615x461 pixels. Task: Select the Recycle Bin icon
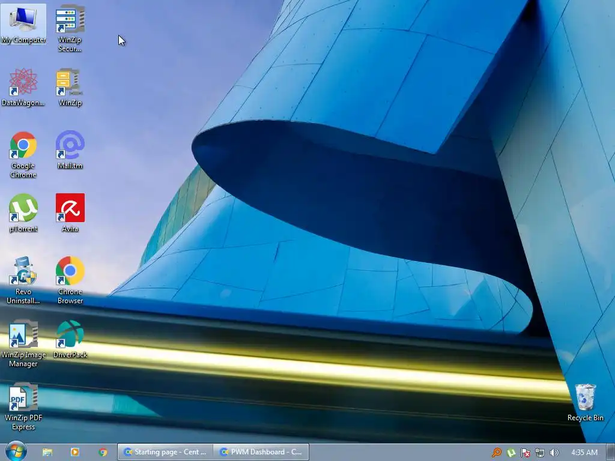pyautogui.click(x=585, y=403)
